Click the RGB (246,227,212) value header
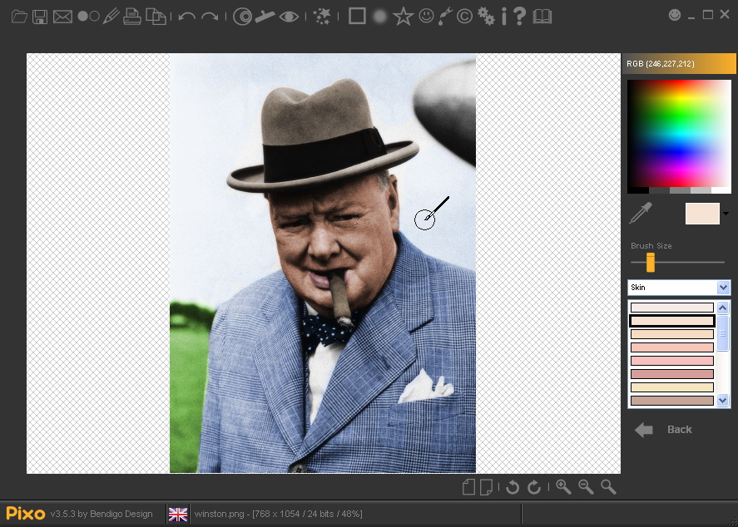This screenshot has height=527, width=738. coord(679,63)
